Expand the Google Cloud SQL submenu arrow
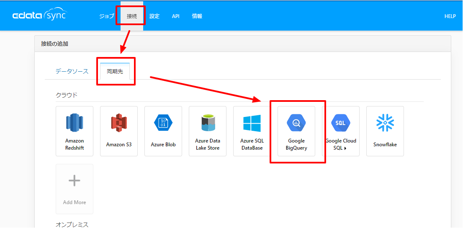Screen dimensions: 463x228 (x=345, y=148)
